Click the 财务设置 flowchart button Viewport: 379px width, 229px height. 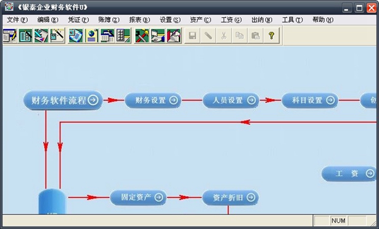[153, 100]
